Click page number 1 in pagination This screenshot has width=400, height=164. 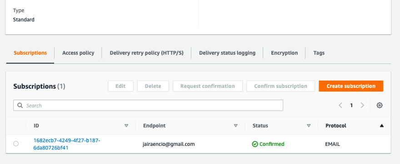pyautogui.click(x=351, y=105)
